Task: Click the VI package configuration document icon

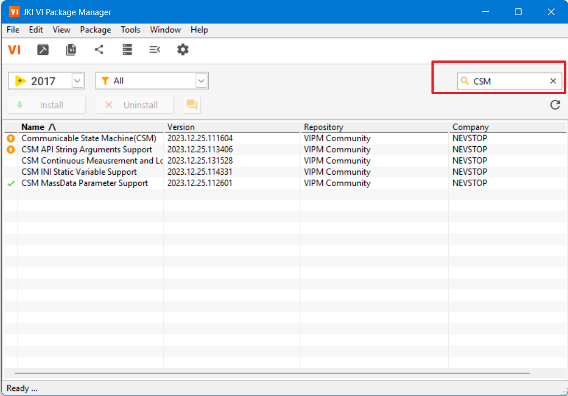Action: [71, 50]
